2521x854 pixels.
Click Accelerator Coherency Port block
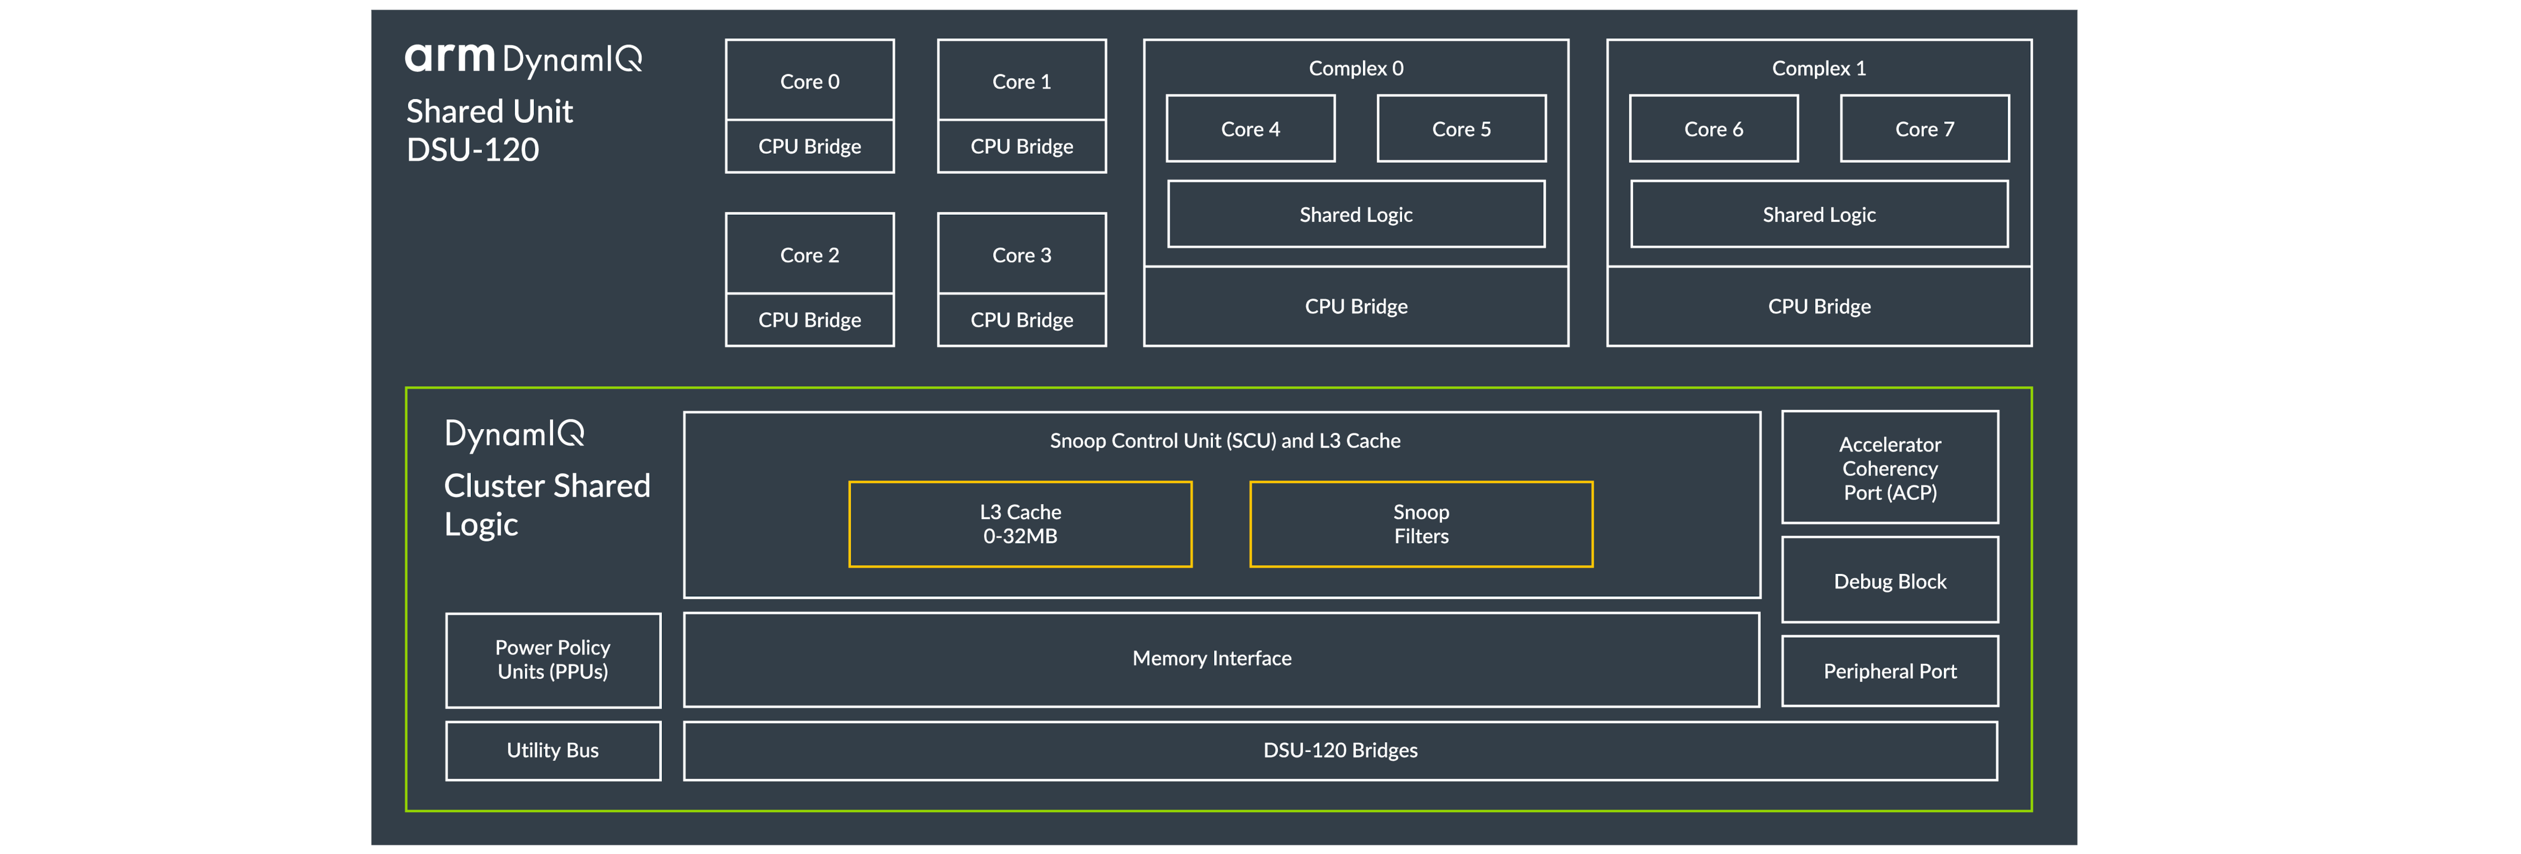tap(1890, 468)
